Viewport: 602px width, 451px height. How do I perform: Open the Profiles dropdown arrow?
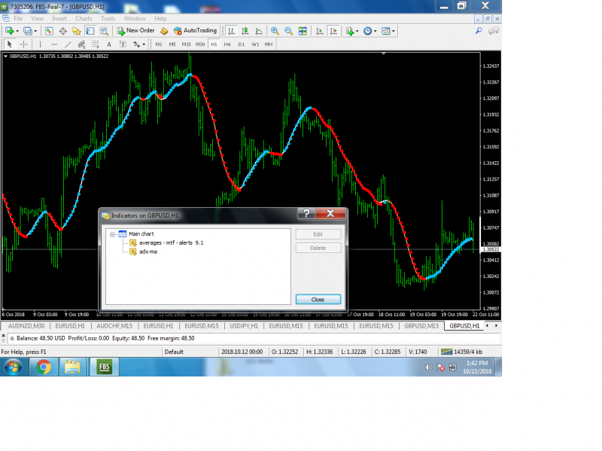click(x=35, y=31)
